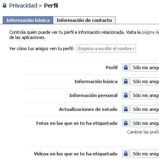
Task: Open Información personal privacy dropdown
Action: [x=145, y=95]
